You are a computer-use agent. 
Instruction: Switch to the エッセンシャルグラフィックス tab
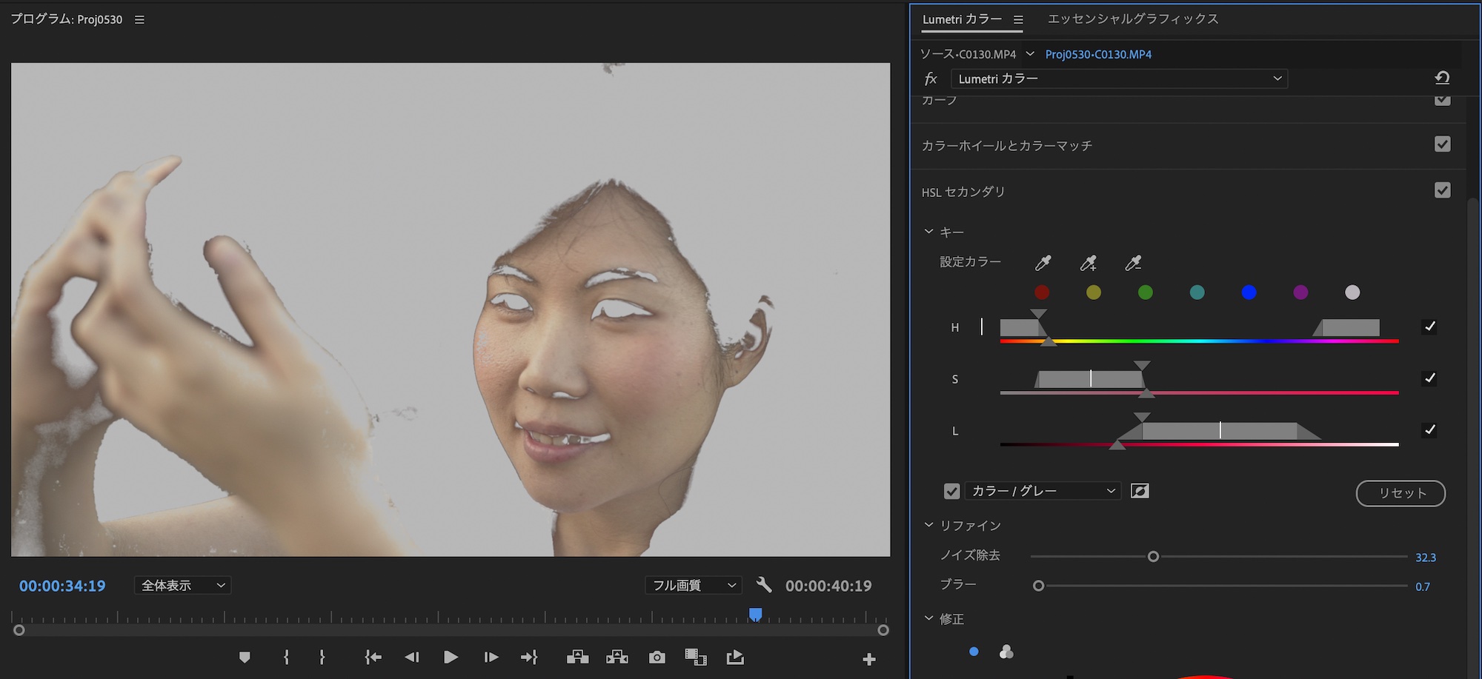1132,19
